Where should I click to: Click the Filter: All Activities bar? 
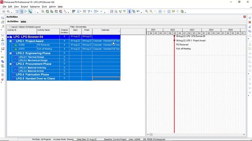click(x=157, y=27)
